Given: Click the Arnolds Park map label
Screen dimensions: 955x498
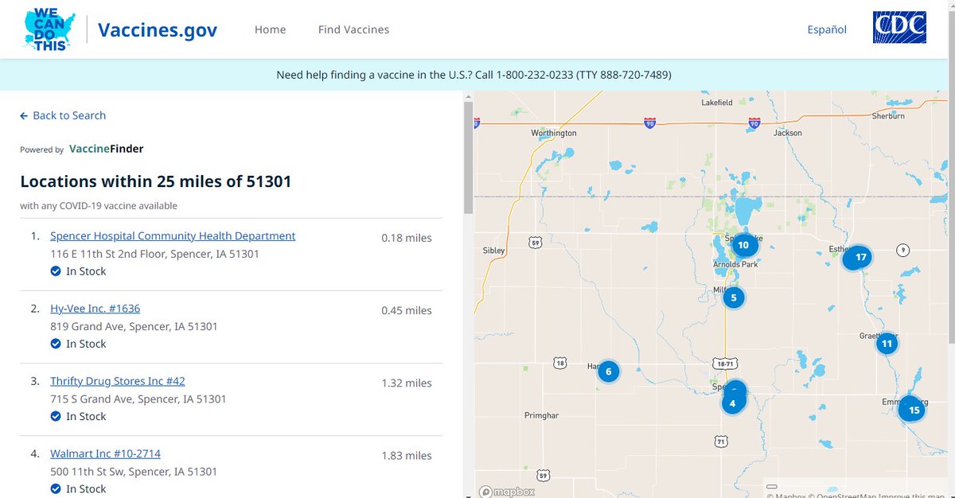Looking at the screenshot, I should (x=735, y=264).
